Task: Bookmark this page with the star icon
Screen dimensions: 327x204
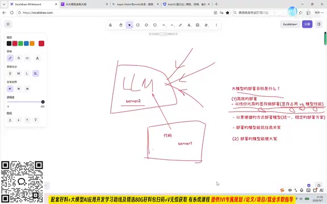Action: point(228,12)
